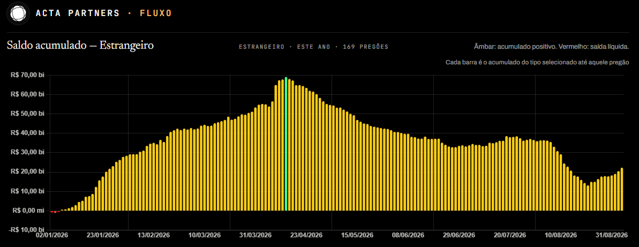Click the 31/03/2026 date label

(x=255, y=236)
